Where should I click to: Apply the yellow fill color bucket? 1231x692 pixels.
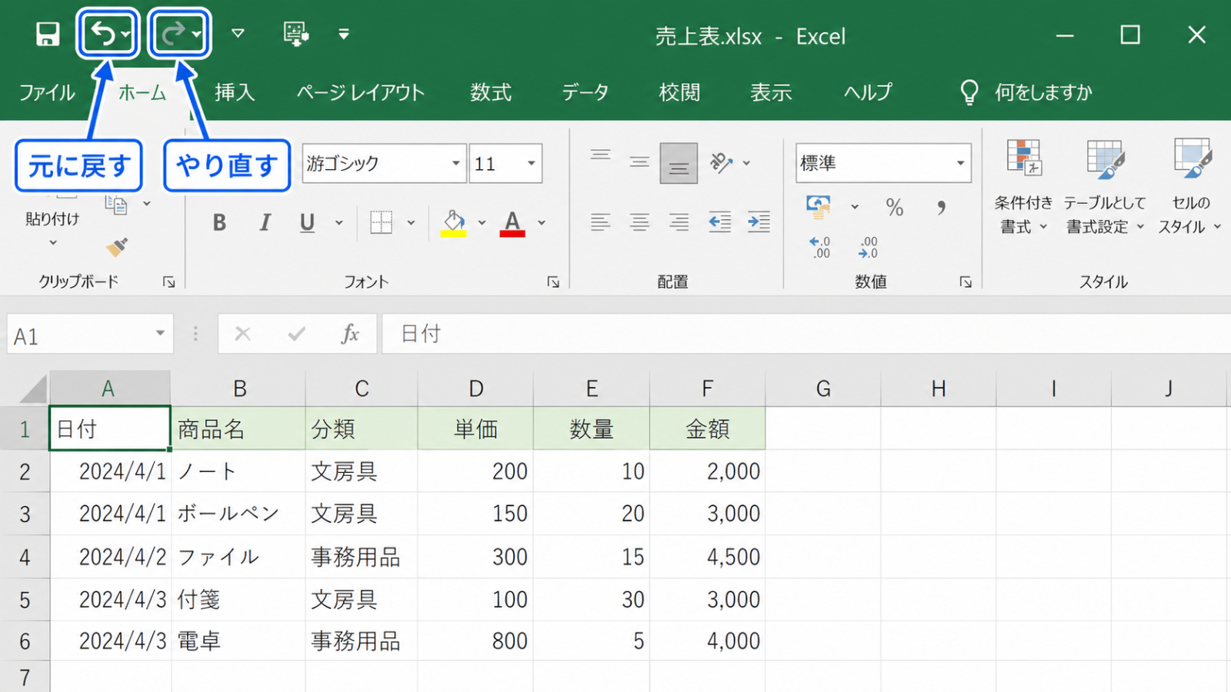(453, 223)
